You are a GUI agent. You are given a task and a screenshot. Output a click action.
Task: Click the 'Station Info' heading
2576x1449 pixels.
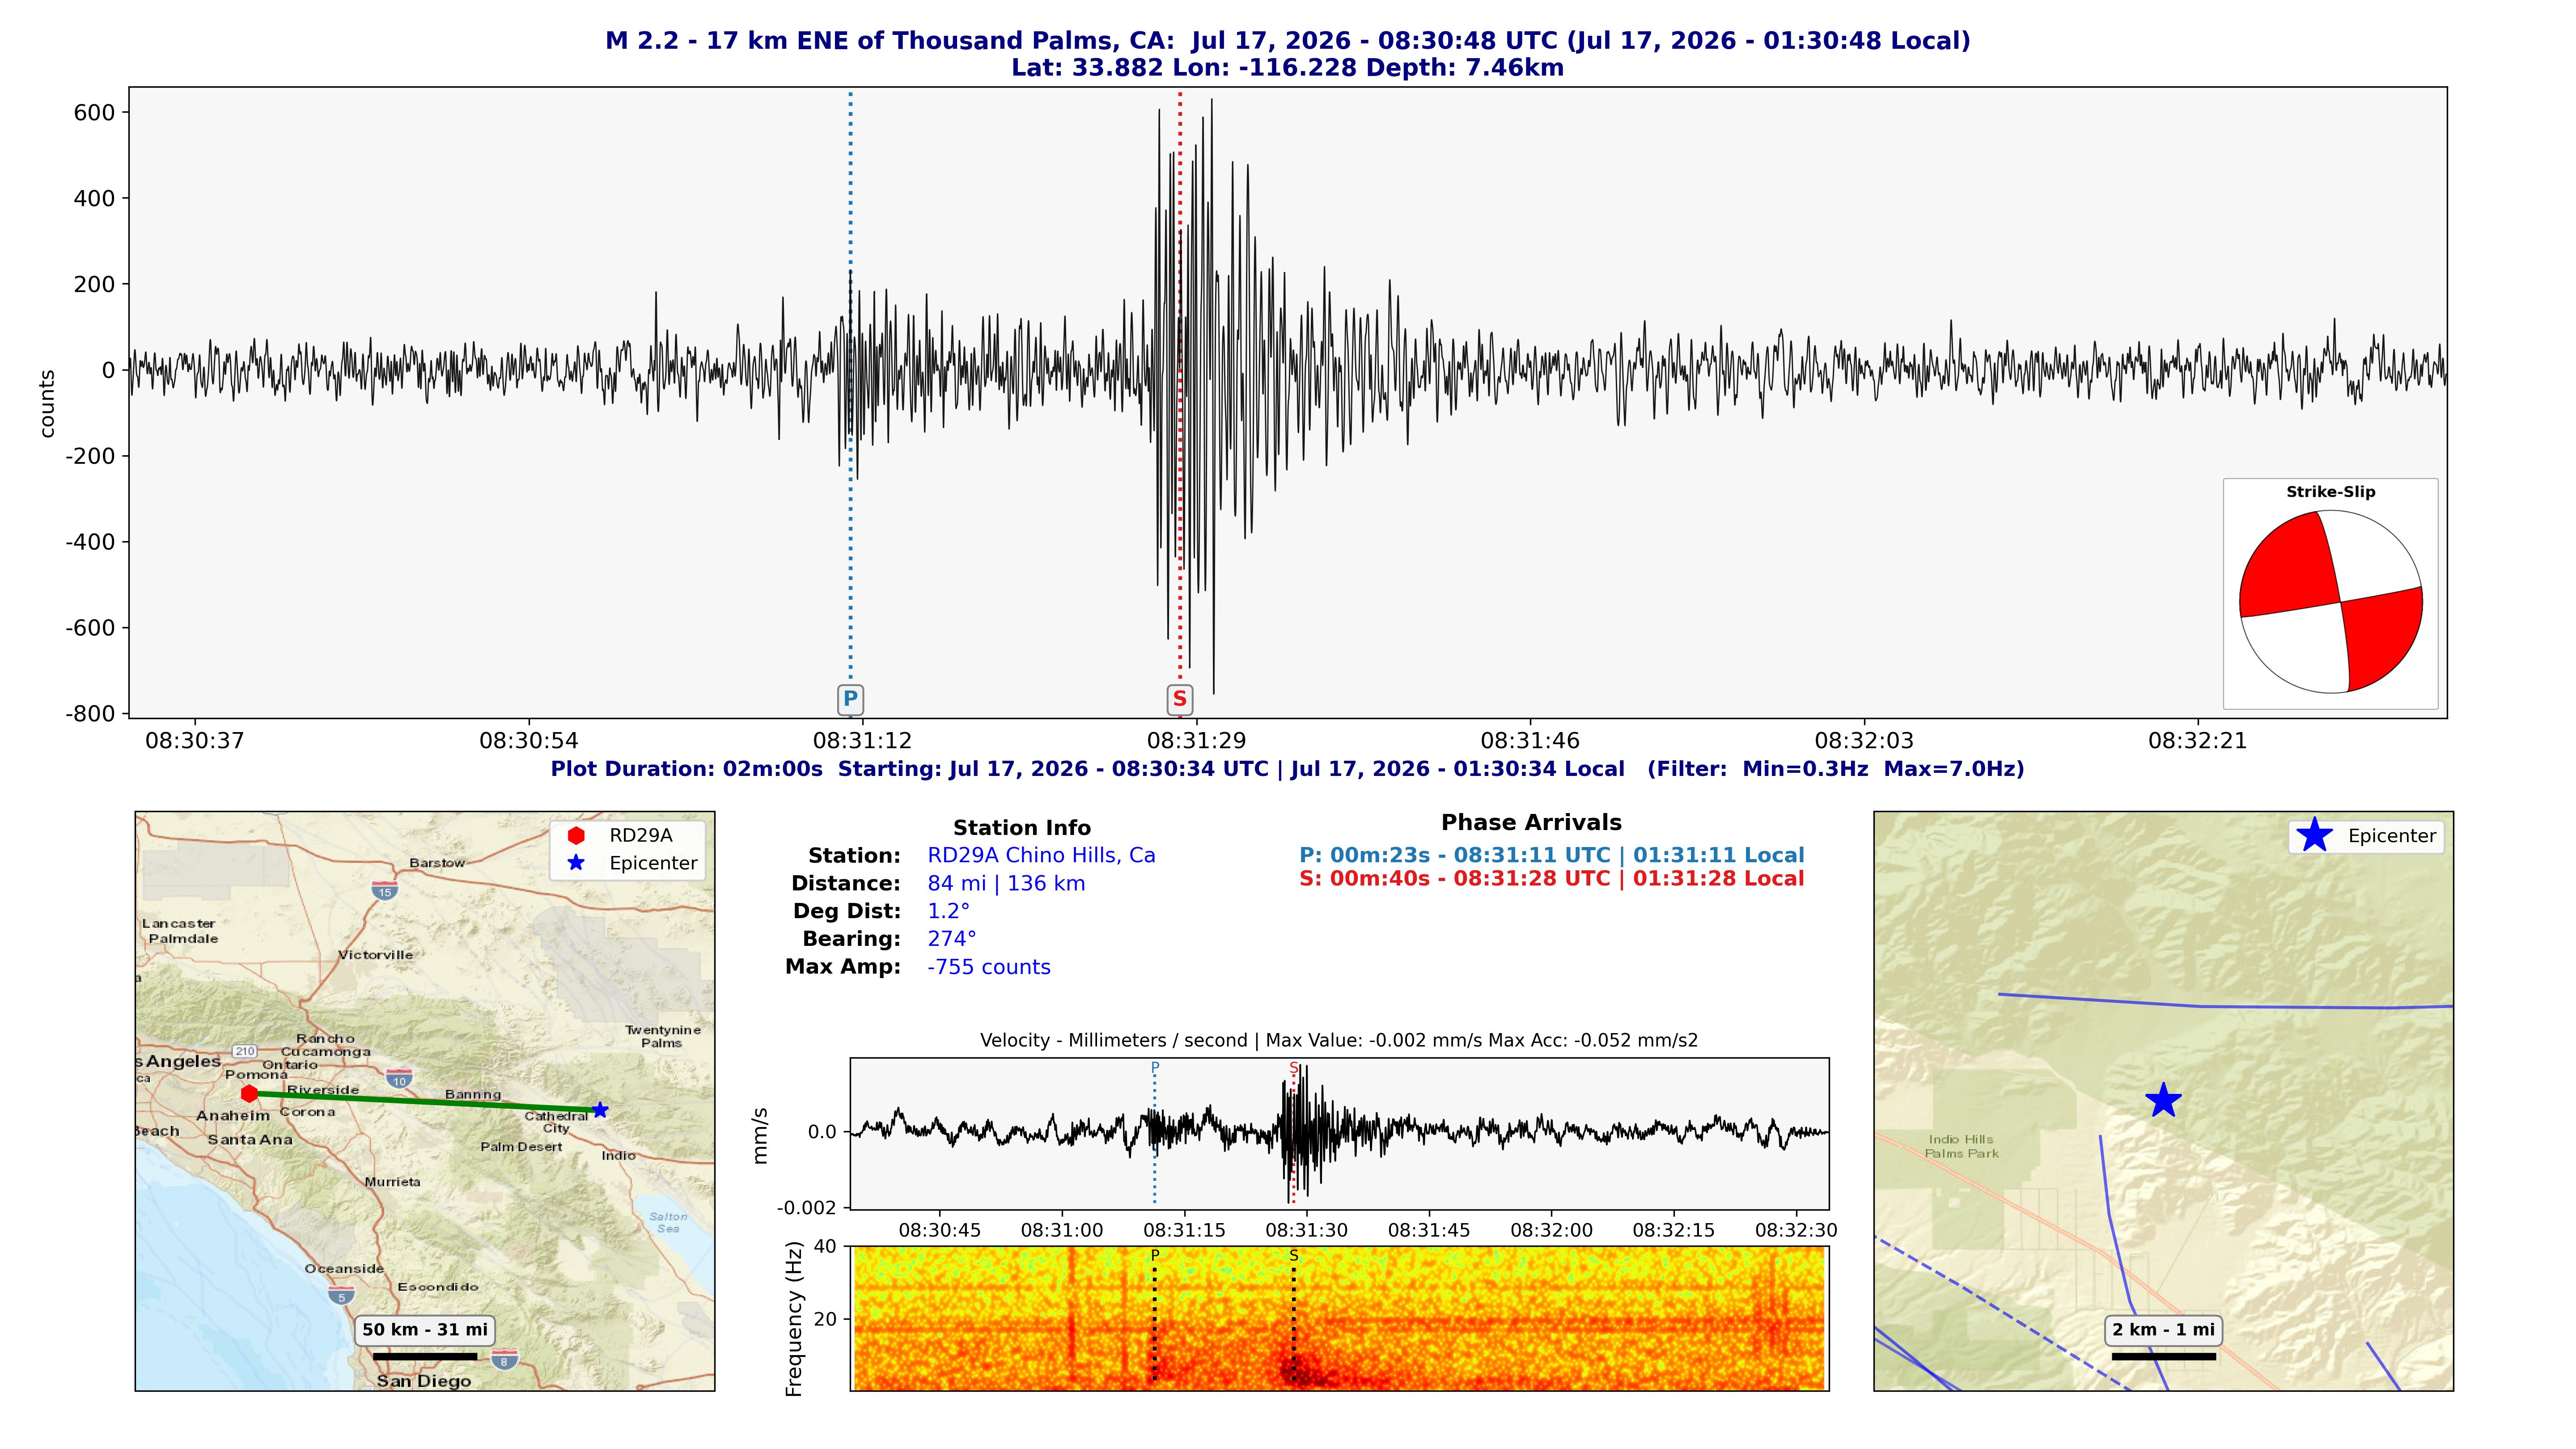click(1022, 828)
